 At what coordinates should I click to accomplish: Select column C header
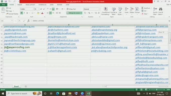click(113, 25)
